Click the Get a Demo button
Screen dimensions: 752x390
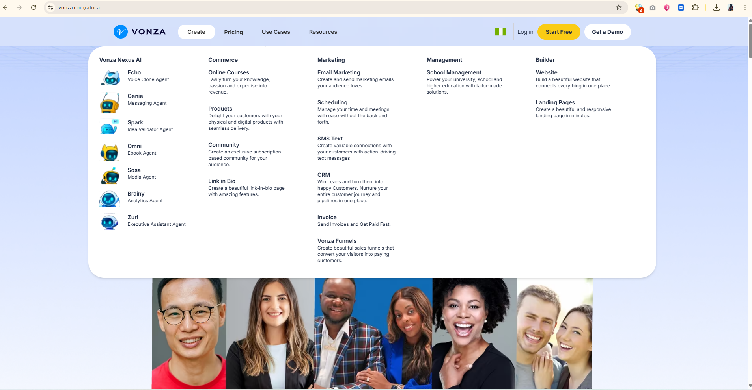pos(607,32)
